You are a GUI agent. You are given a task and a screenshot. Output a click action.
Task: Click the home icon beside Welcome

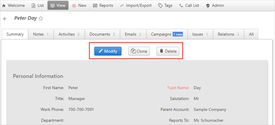click(x=4, y=6)
